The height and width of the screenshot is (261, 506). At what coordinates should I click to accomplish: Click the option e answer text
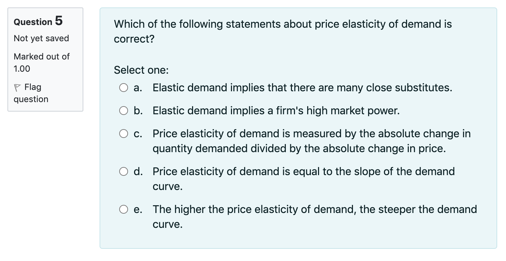315,216
